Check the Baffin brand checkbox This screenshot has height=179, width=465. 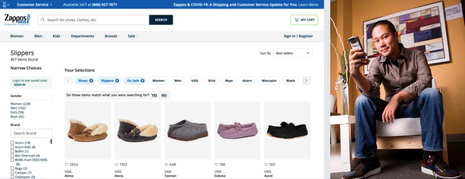click(x=12, y=151)
